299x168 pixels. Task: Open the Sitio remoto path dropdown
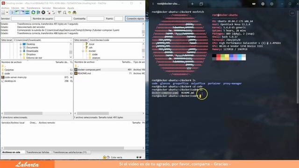143,40
